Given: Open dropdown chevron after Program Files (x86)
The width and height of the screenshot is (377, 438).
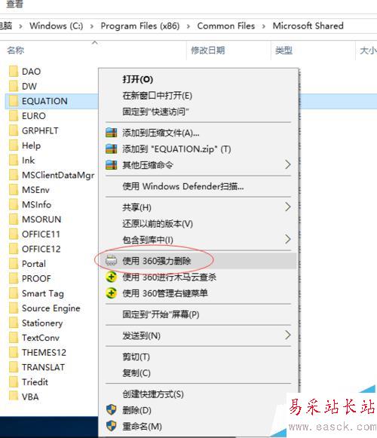Looking at the screenshot, I should 188,26.
